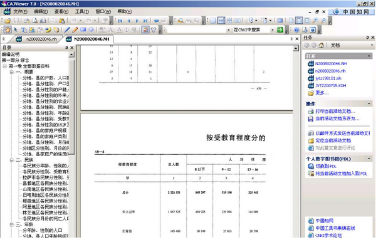This screenshot has width=376, height=247.
Task: Select the Text selection tool
Action: 24,29
